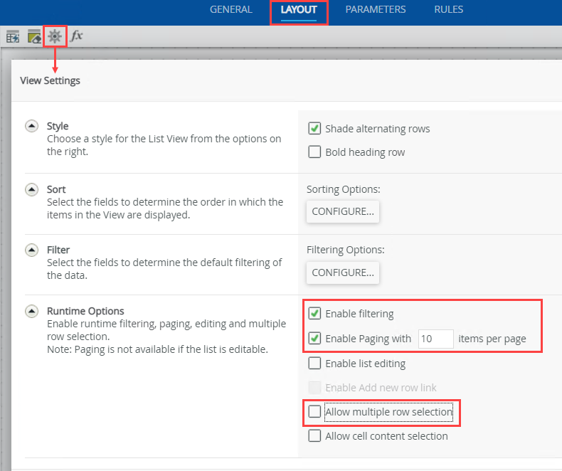Enable Bold heading row checkbox

pos(314,152)
